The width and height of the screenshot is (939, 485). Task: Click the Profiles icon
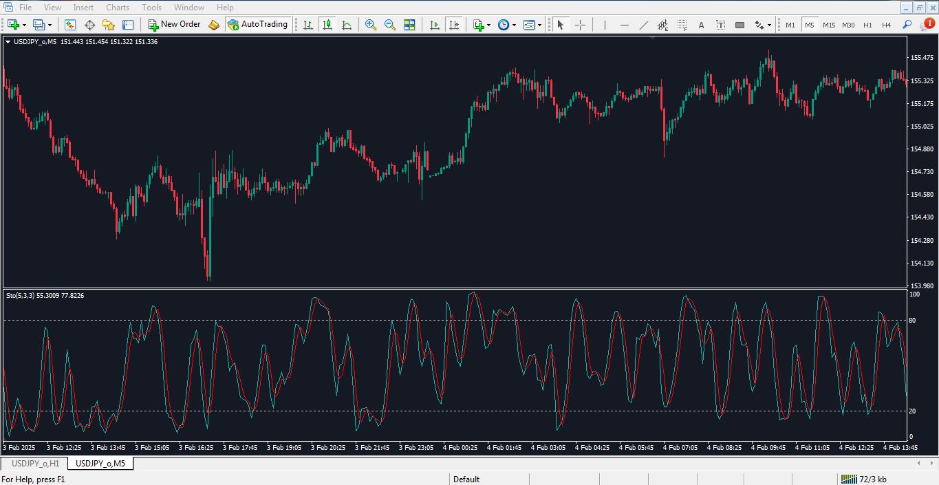pyautogui.click(x=39, y=25)
